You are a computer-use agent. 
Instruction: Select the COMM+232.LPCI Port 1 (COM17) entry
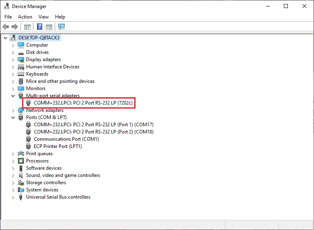(94, 125)
